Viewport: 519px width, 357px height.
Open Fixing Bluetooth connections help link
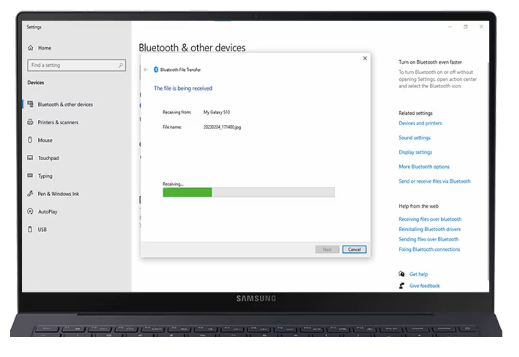pyautogui.click(x=429, y=249)
